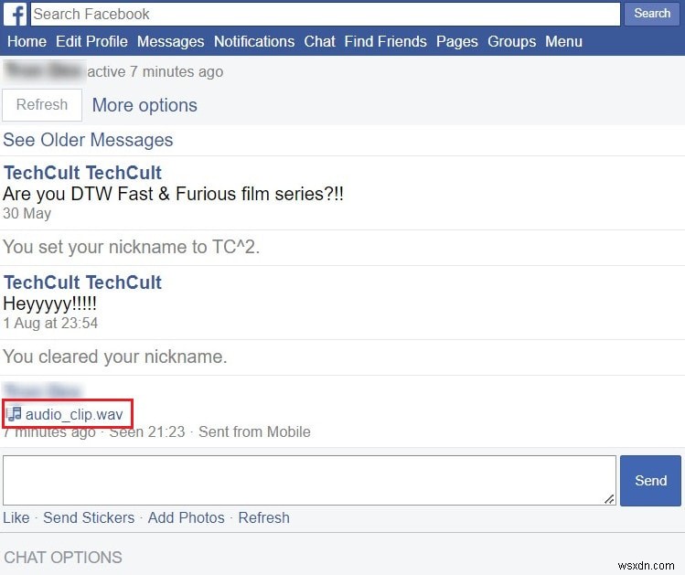This screenshot has height=575, width=685.
Task: Click 'Seen 21:23' status text
Action: [x=147, y=431]
